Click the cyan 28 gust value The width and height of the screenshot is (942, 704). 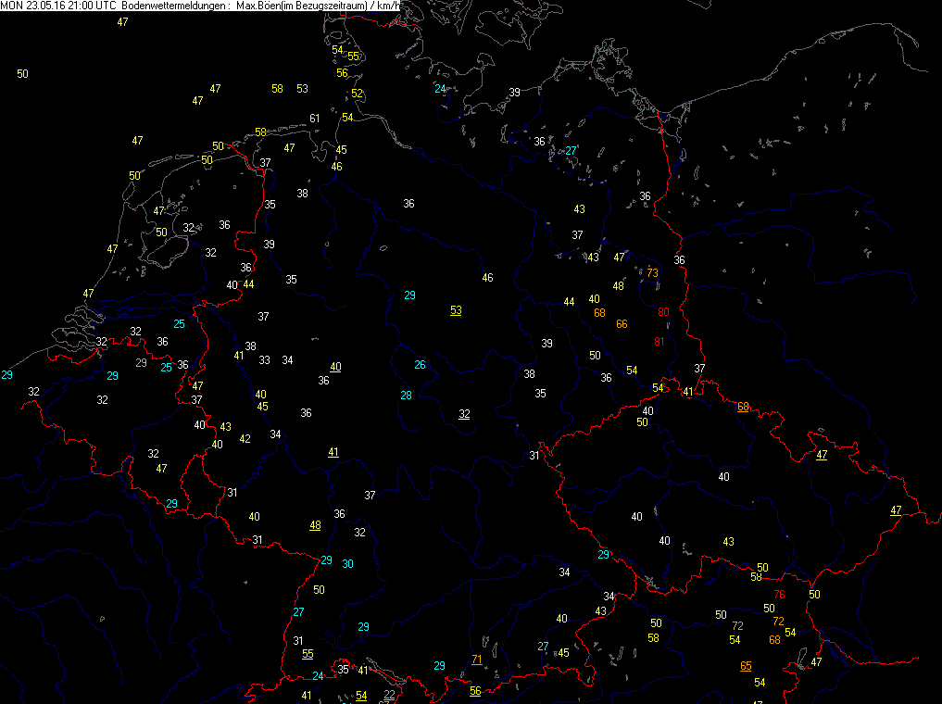click(406, 396)
